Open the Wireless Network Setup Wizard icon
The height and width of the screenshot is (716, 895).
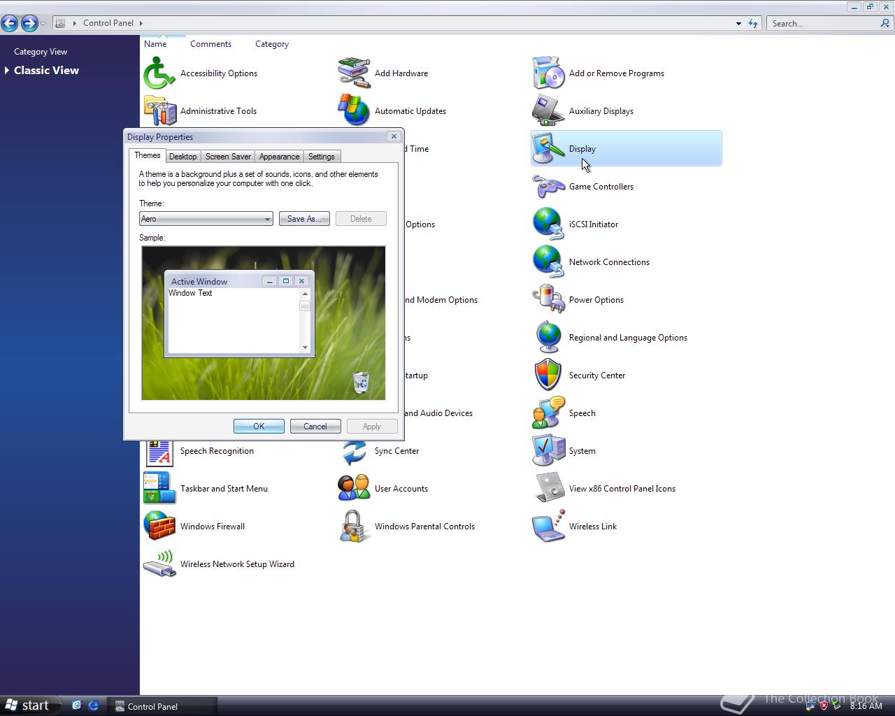pos(159,564)
